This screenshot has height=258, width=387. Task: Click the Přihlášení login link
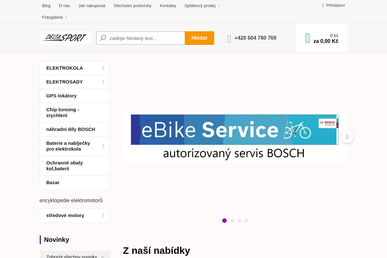[335, 5]
